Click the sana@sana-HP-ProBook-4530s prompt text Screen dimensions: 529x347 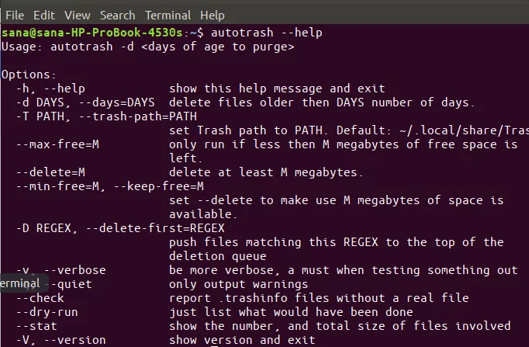point(92,33)
